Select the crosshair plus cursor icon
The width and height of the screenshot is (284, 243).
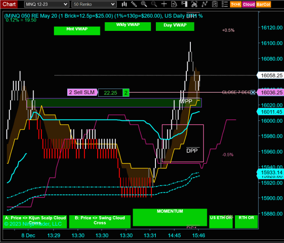pyautogui.click(x=164, y=4)
